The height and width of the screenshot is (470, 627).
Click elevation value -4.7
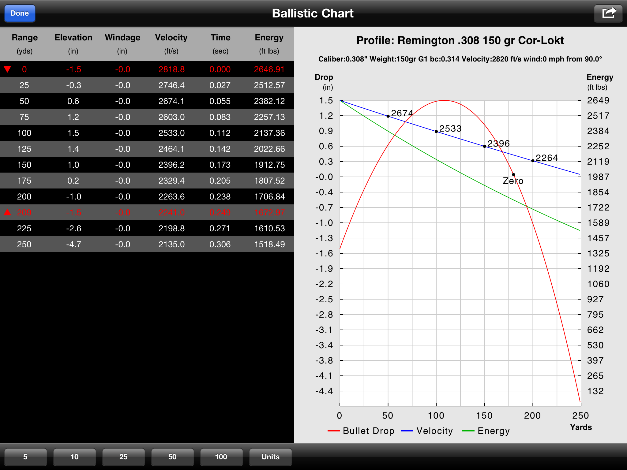tap(73, 244)
